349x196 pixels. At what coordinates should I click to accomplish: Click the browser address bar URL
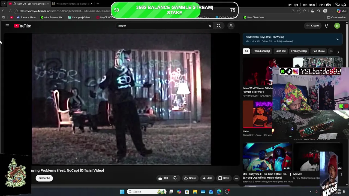tap(65, 11)
